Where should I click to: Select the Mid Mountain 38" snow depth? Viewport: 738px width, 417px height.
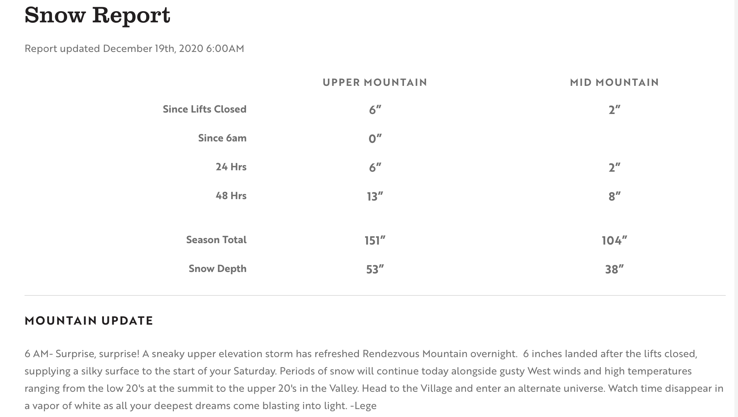click(614, 269)
